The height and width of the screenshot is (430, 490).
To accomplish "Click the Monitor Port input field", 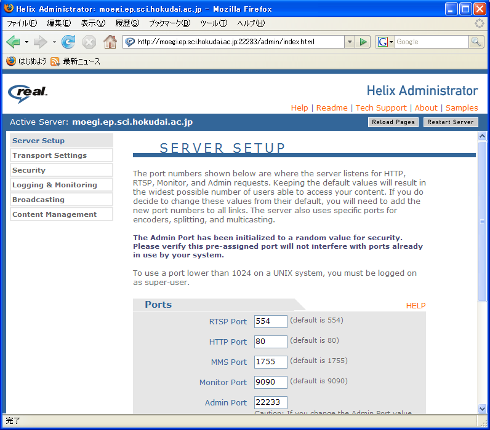I will coord(271,382).
